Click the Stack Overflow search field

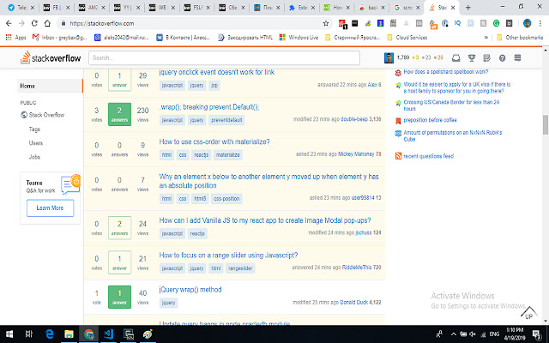pos(224,57)
